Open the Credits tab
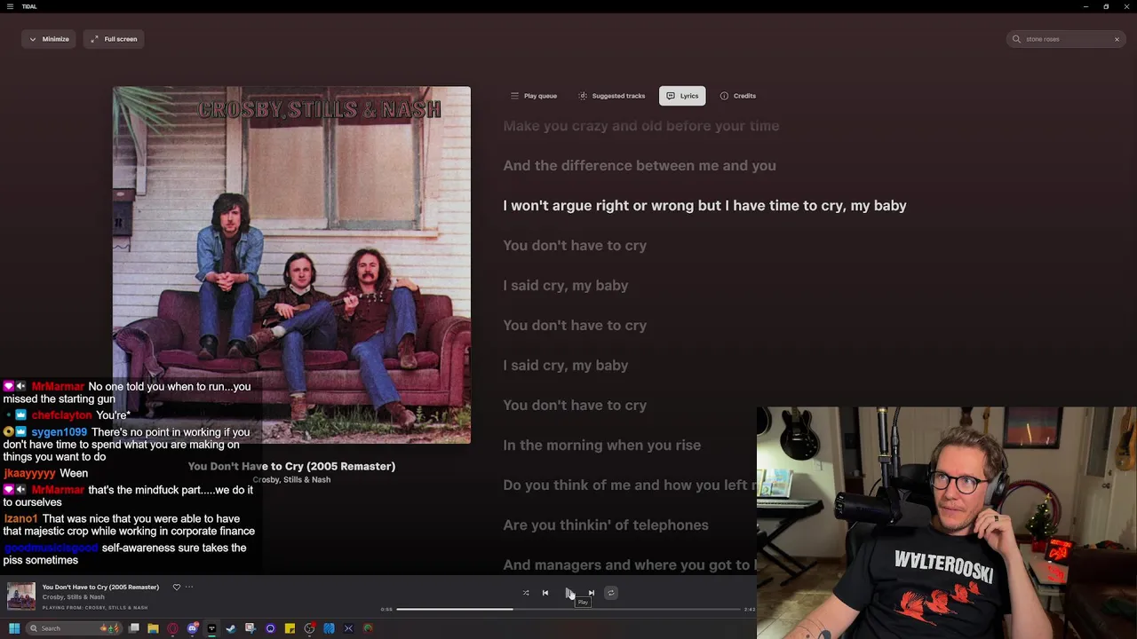 pos(737,96)
